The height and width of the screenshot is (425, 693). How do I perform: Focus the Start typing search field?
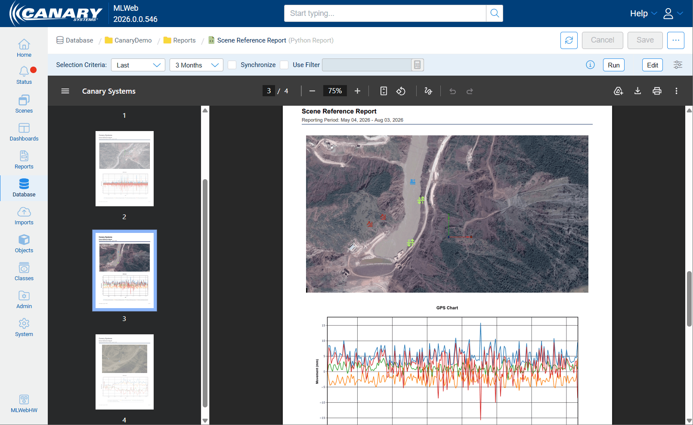tap(385, 13)
